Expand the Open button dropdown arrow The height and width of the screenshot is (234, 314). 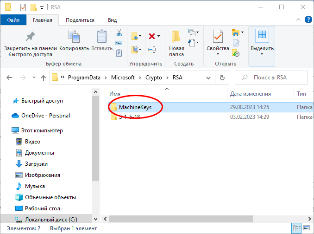point(242,32)
